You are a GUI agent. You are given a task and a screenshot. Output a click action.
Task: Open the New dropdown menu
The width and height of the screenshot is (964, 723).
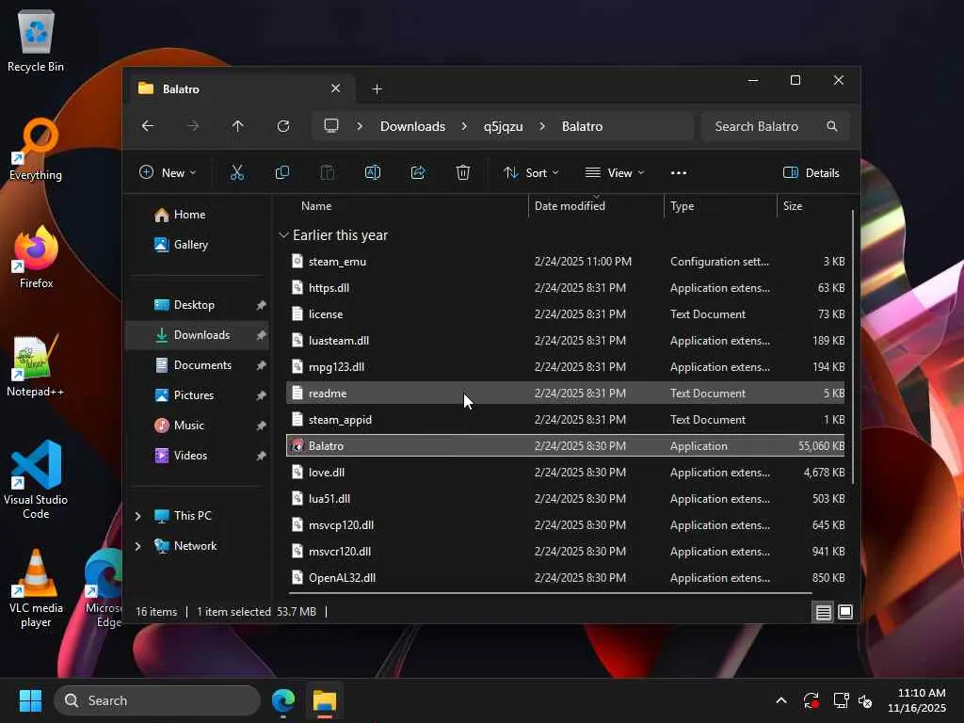(x=168, y=173)
